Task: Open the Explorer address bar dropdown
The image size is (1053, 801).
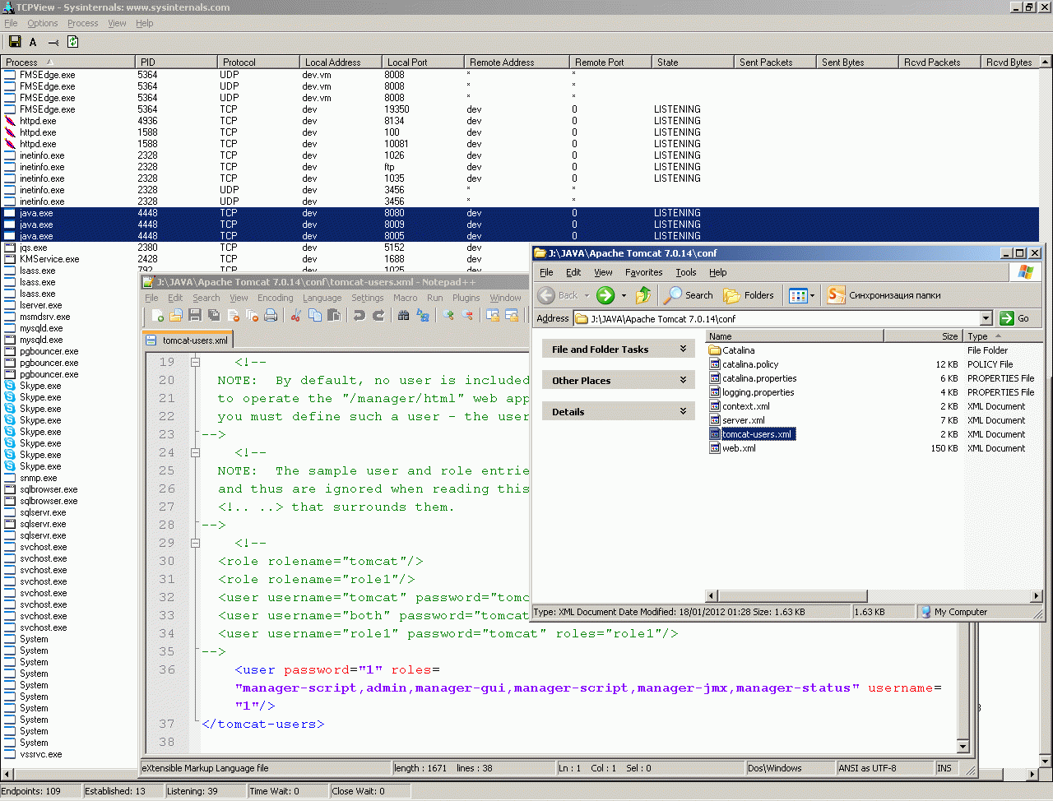Action: click(986, 319)
